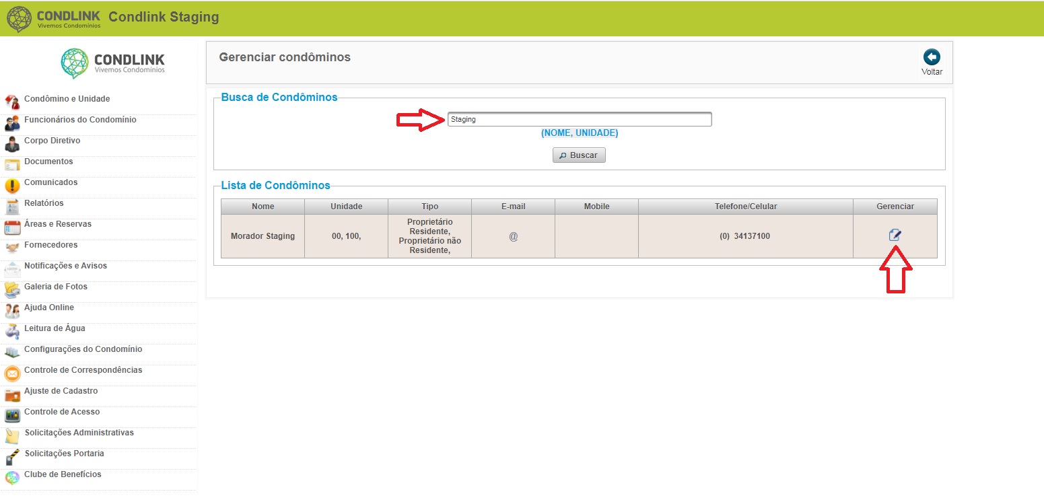Screen dimensions: 1044x502
Task: Go to Corpo Diretivo menu item
Action: [x=52, y=141]
